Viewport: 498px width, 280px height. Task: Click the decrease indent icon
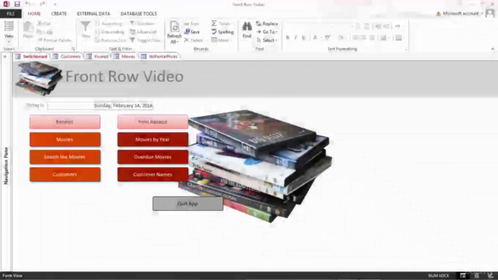(x=377, y=26)
